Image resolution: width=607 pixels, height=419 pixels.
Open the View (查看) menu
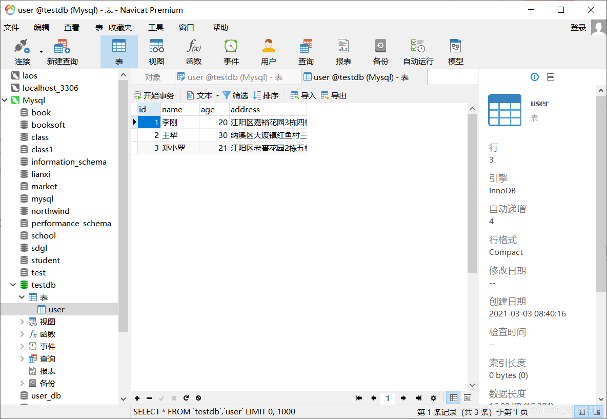coord(72,28)
